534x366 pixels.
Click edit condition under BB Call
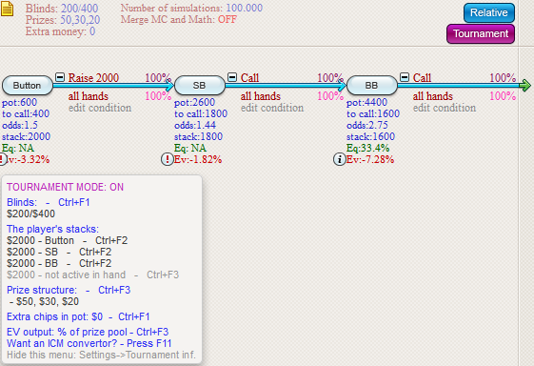[x=445, y=108]
